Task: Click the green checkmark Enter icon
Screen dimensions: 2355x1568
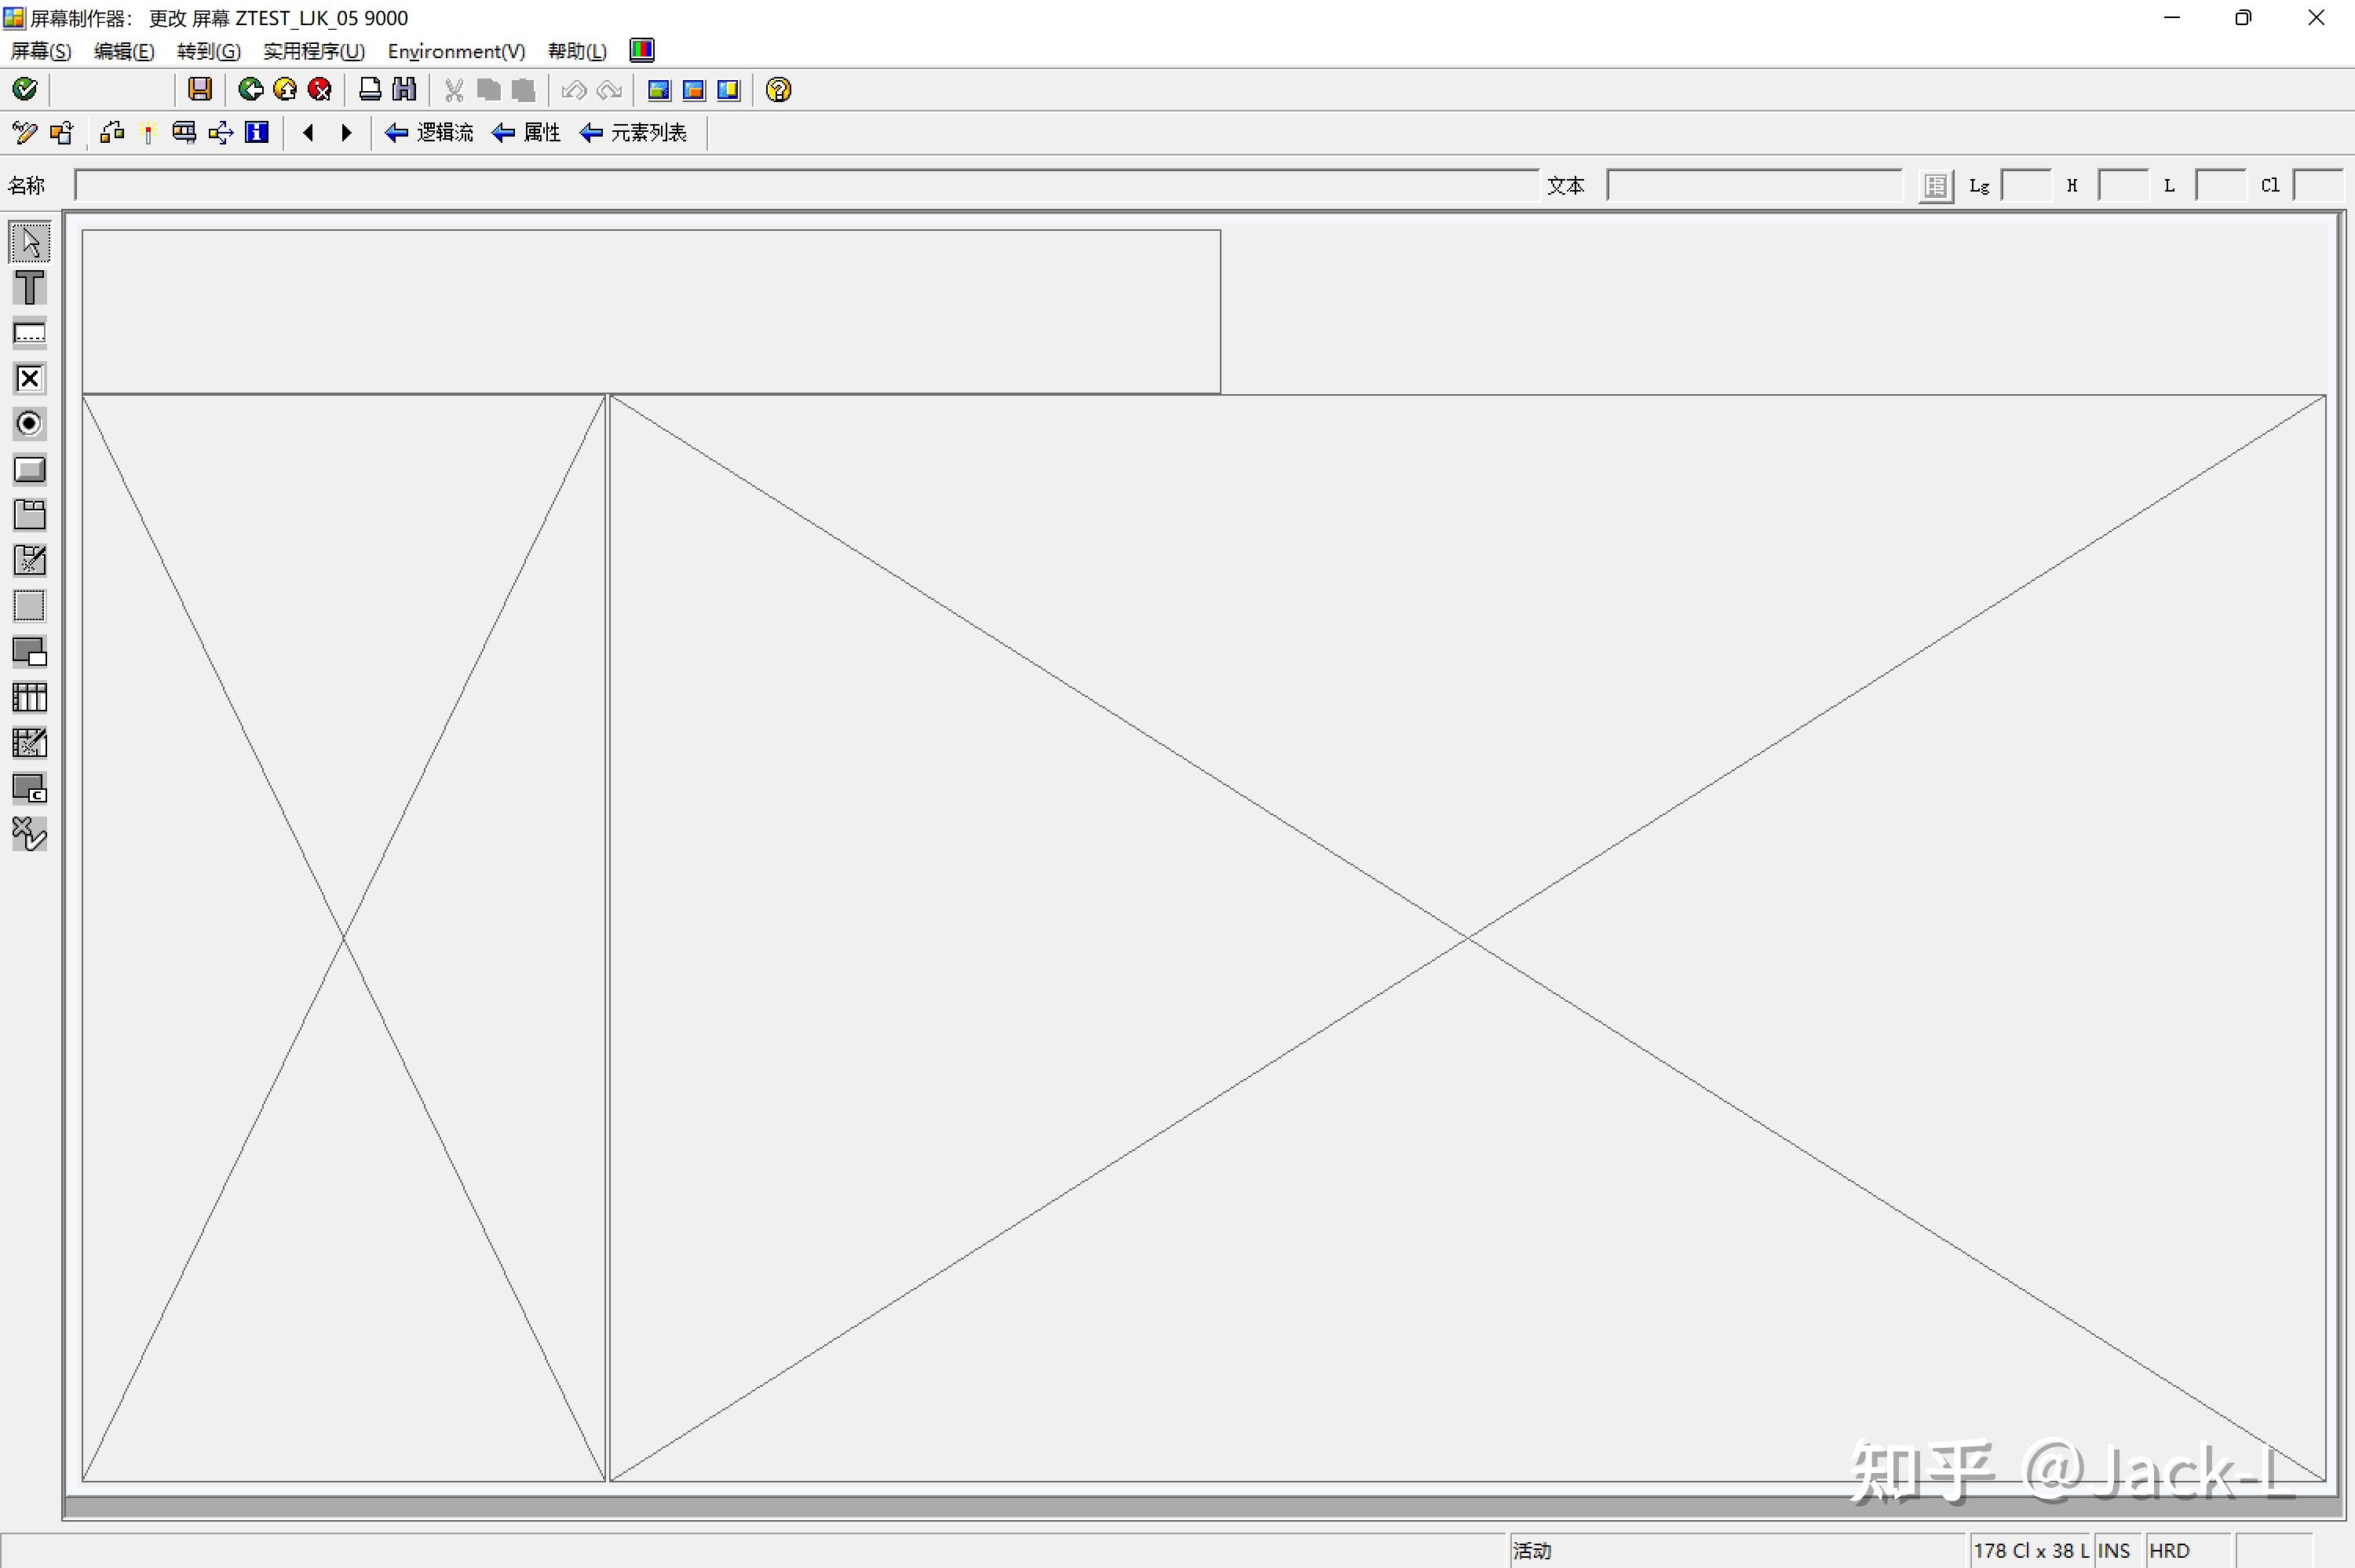Action: [25, 90]
